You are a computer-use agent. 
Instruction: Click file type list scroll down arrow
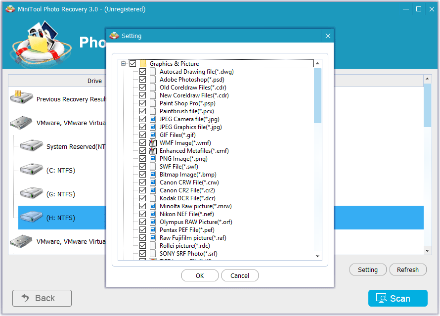pos(317,256)
